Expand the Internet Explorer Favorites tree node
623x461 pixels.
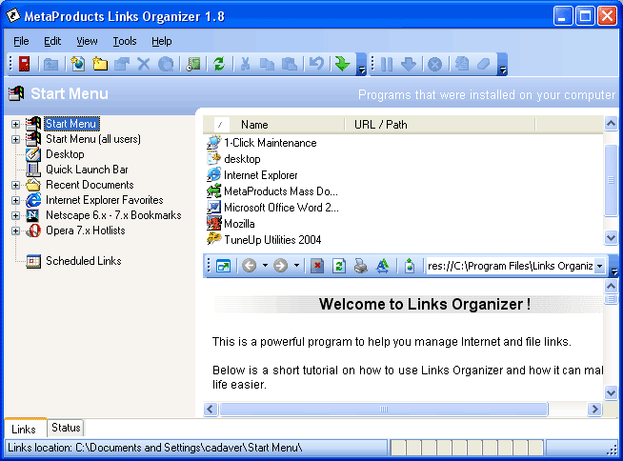click(x=15, y=200)
